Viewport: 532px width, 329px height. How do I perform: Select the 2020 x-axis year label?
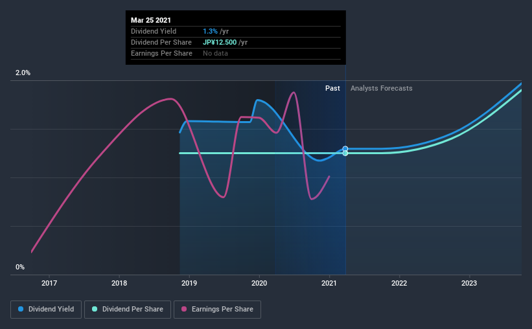pos(259,283)
